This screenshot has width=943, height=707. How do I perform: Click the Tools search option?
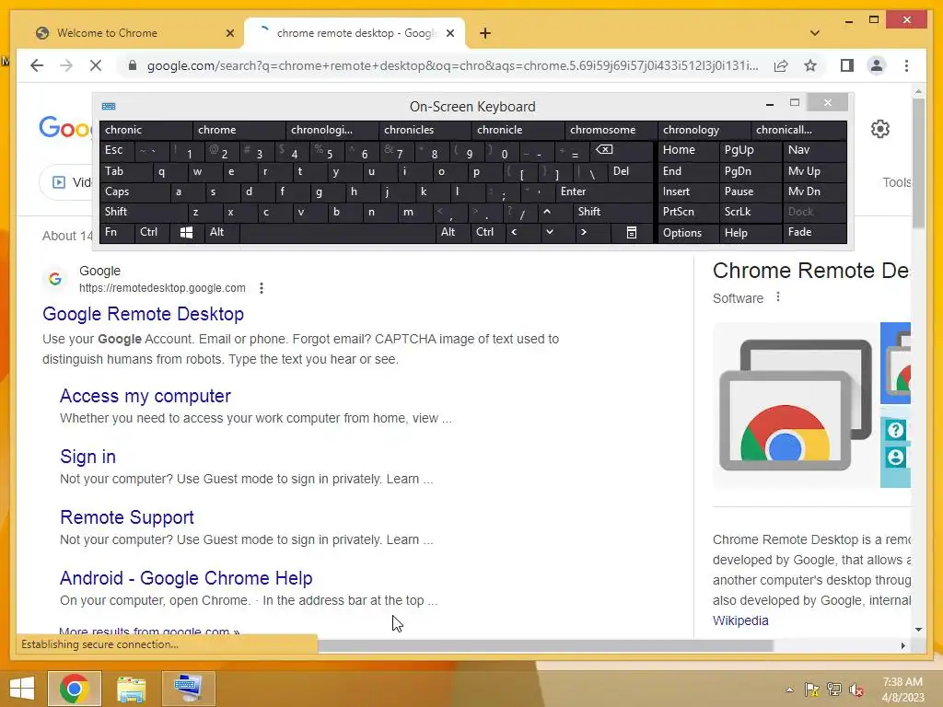tap(897, 182)
